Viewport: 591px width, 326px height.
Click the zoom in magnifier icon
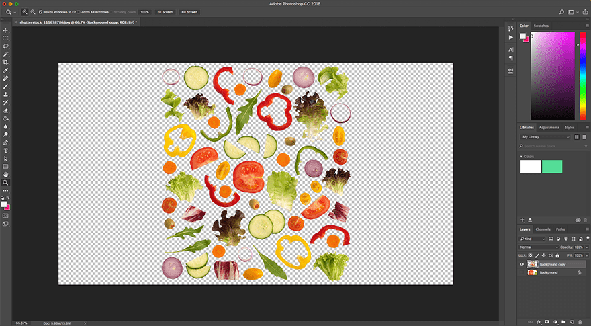tap(25, 12)
